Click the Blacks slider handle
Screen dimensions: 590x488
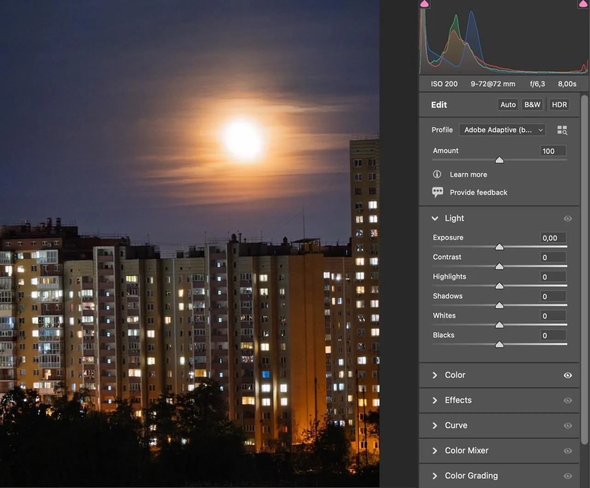[x=499, y=344]
